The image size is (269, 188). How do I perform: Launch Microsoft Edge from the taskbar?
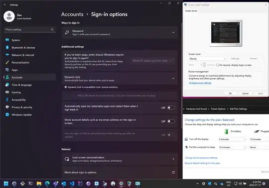pyautogui.click(x=47, y=184)
